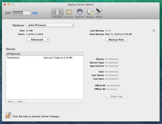The width and height of the screenshot is (162, 124).
Task: Open the Database toolbar section
Action: [58, 13]
